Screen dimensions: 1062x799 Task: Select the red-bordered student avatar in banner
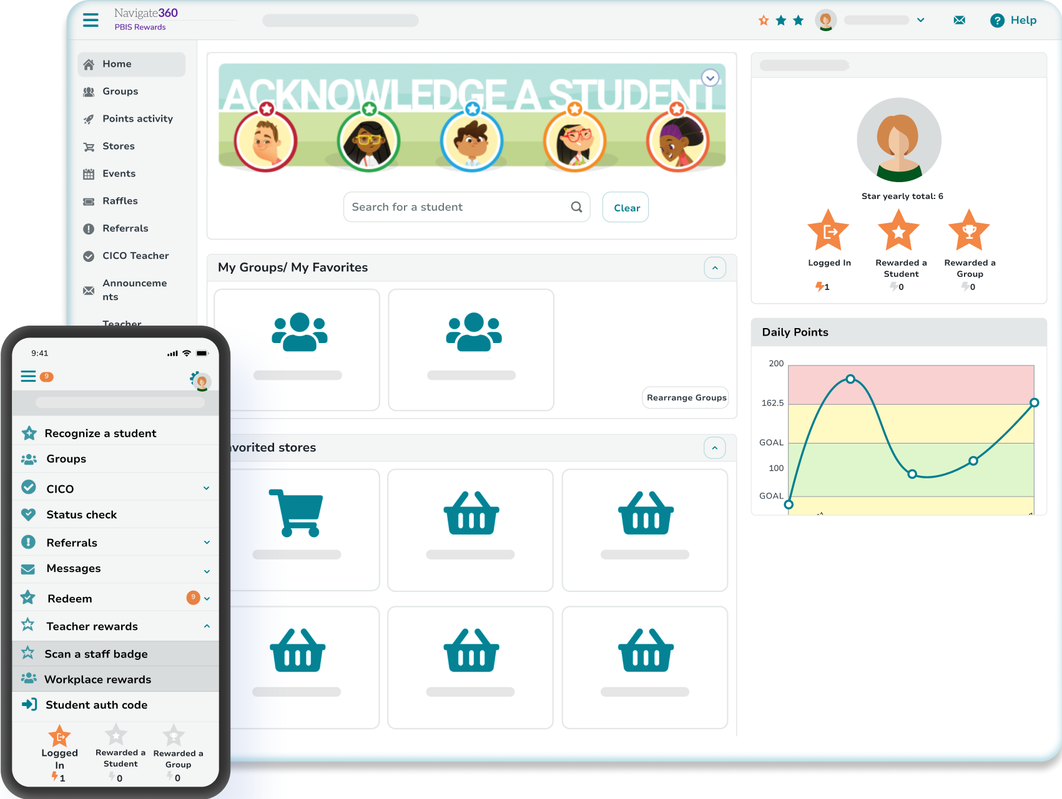(x=266, y=140)
